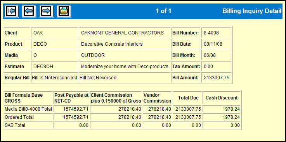The height and width of the screenshot is (142, 286).
Task: Select the Bill Amount 2133007.75 value
Action: (217, 78)
